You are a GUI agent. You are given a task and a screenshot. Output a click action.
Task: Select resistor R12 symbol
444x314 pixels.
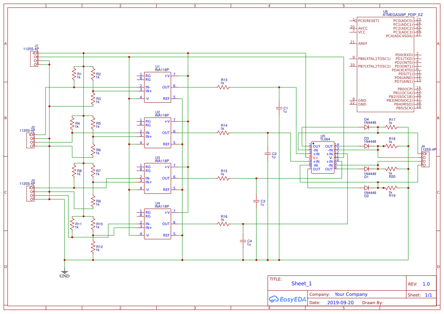93,247
